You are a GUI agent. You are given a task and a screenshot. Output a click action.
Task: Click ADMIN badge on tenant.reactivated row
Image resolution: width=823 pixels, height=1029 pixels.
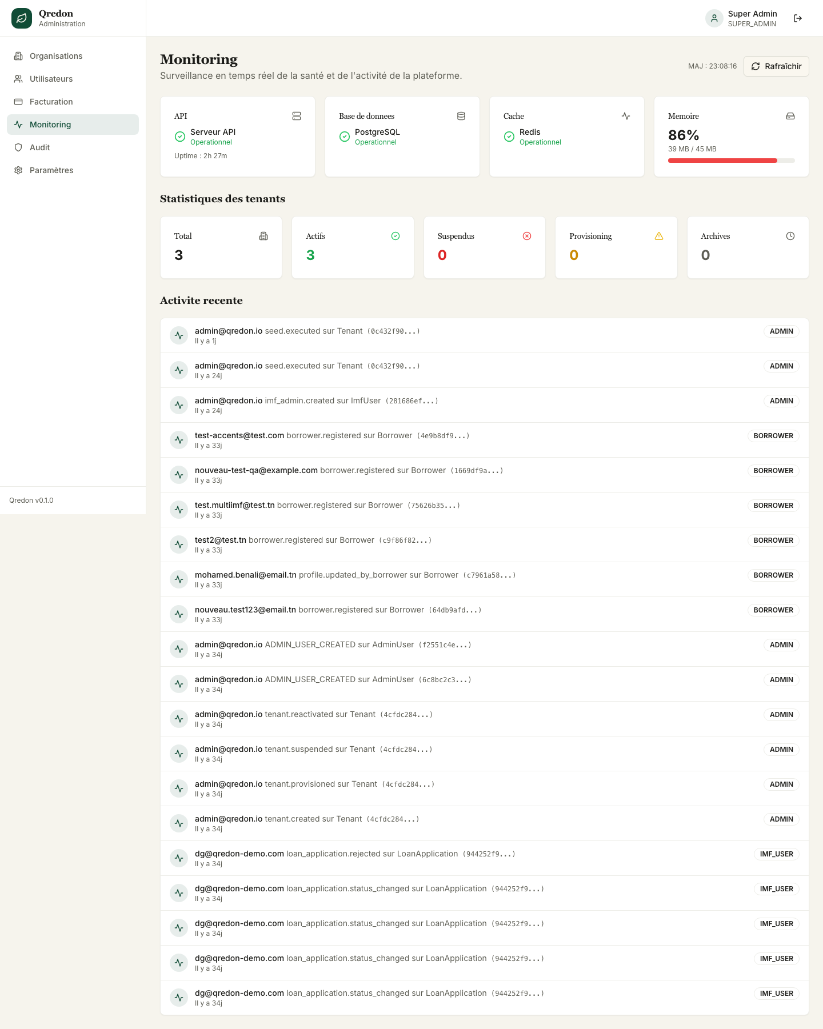pyautogui.click(x=781, y=715)
